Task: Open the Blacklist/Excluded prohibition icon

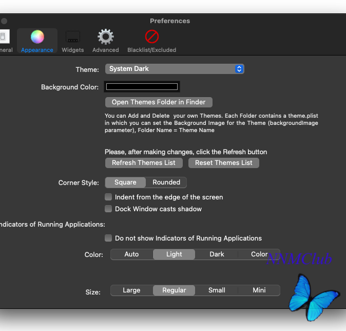Action: 152,36
